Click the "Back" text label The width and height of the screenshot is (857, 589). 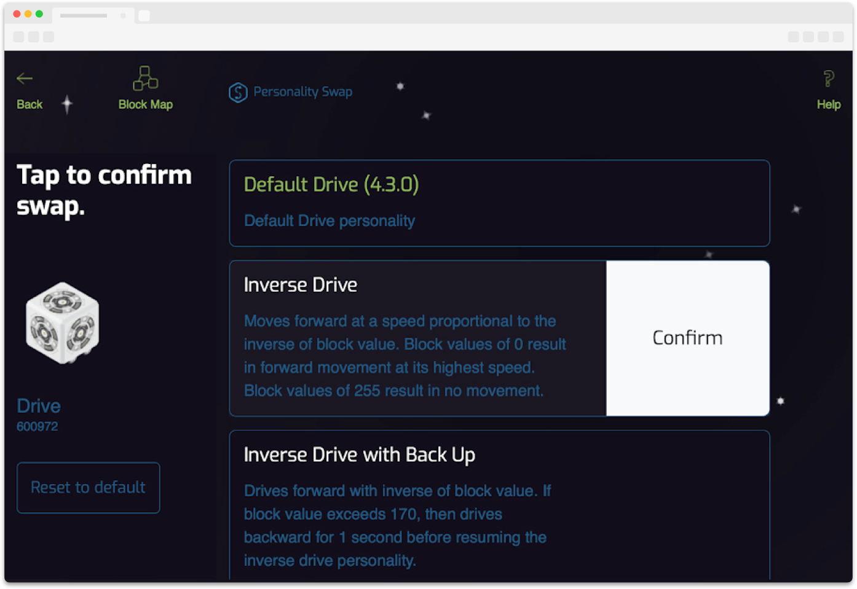pos(30,104)
